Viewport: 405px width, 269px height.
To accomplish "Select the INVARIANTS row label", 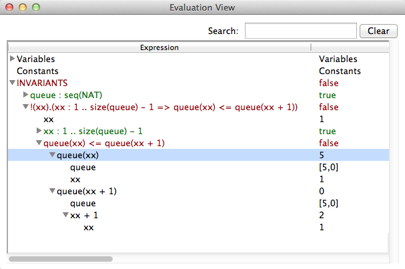I will tap(42, 83).
